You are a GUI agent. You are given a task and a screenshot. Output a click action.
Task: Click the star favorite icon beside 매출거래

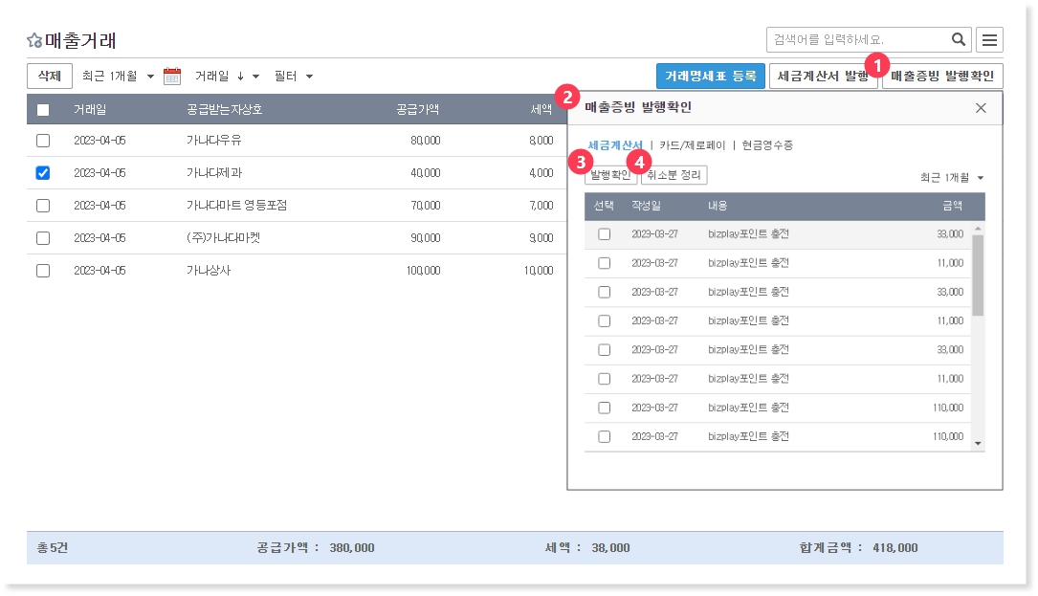click(34, 40)
